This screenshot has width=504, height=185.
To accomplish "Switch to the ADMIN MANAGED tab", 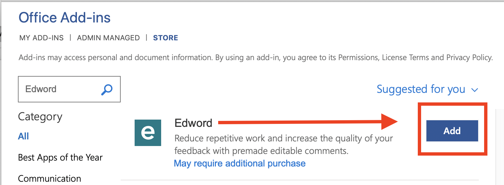I will tap(108, 38).
